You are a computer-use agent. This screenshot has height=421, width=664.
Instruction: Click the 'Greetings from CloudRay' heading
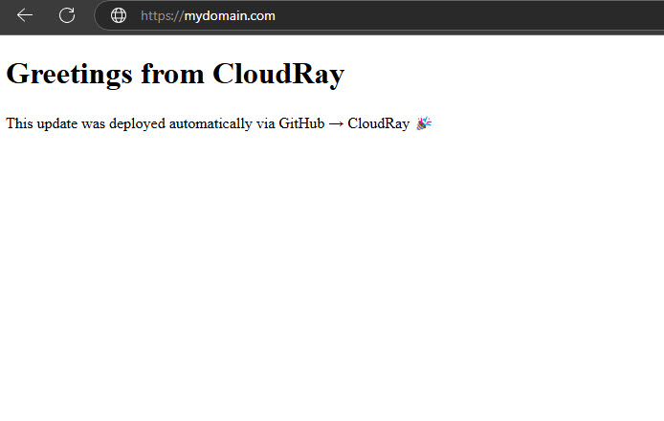175,74
